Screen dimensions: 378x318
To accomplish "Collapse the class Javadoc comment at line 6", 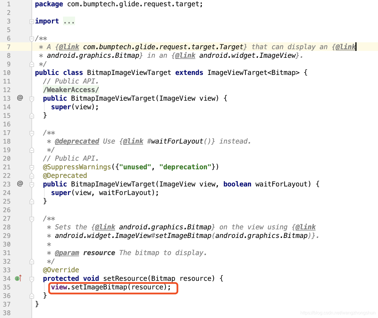I will 32,39.
